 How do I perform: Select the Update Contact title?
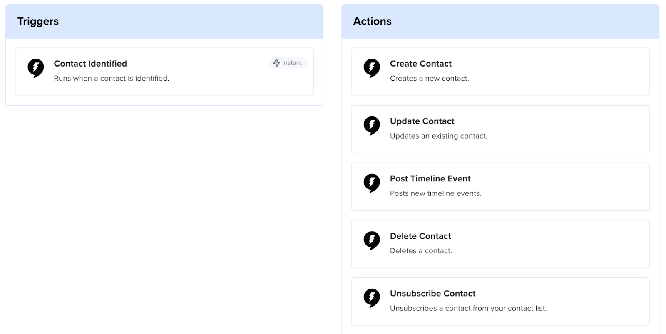422,121
